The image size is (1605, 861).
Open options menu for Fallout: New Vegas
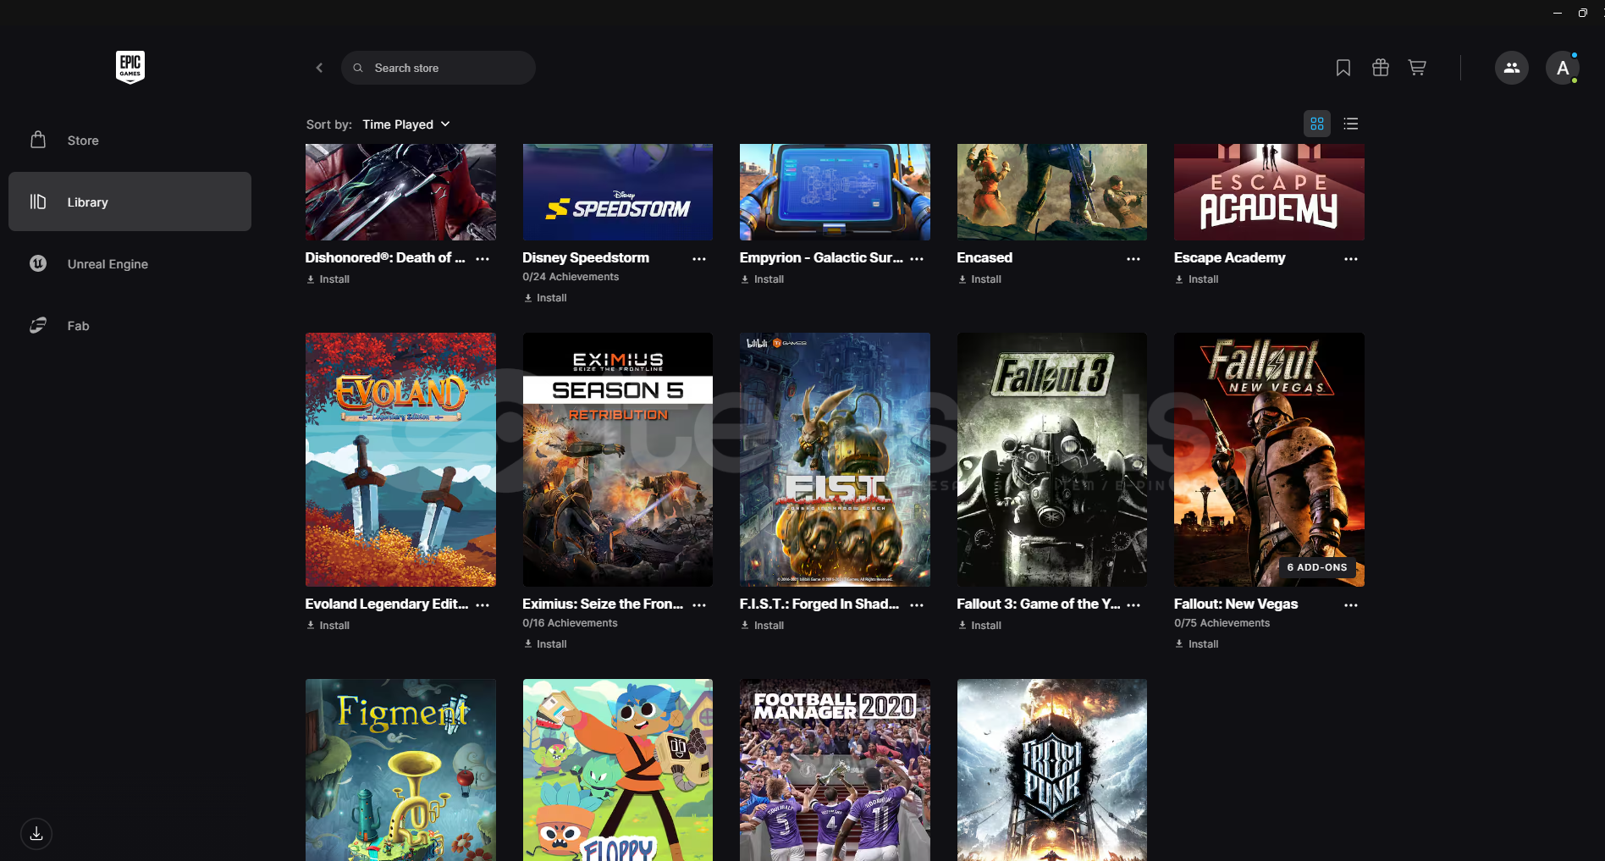[x=1351, y=605]
